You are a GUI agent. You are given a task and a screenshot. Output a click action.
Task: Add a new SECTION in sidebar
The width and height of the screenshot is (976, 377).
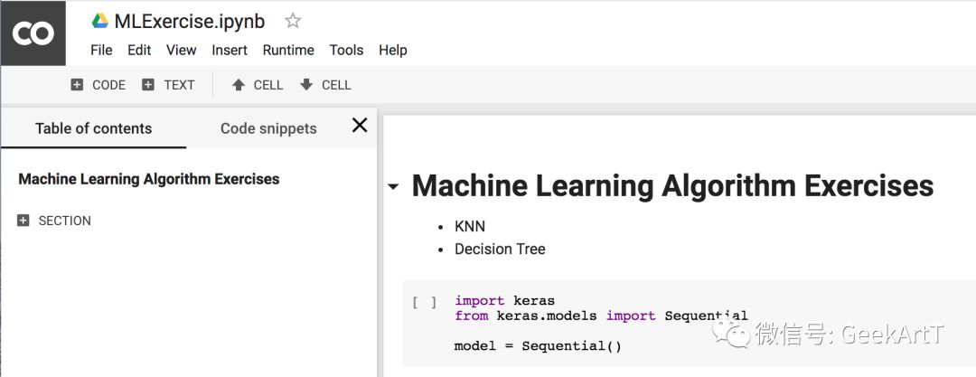pos(55,221)
